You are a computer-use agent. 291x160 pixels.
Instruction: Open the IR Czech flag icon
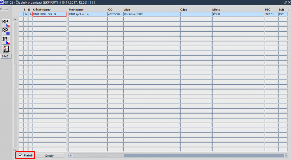coord(6,40)
